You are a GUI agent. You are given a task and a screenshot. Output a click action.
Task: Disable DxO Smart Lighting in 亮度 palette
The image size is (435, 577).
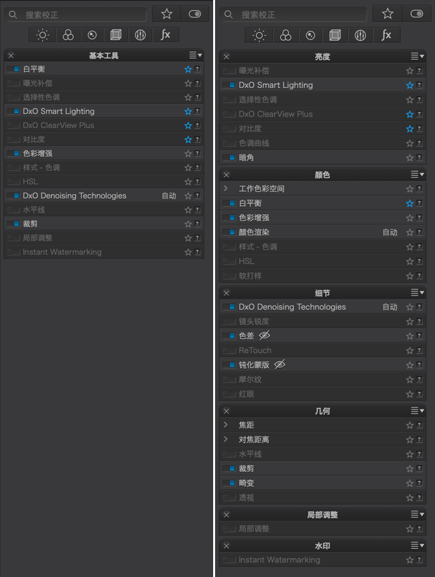click(229, 85)
